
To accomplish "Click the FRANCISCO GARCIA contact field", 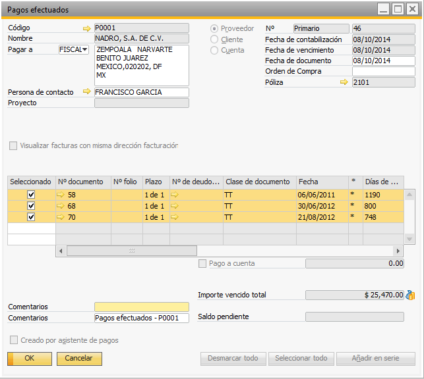I will (x=142, y=92).
